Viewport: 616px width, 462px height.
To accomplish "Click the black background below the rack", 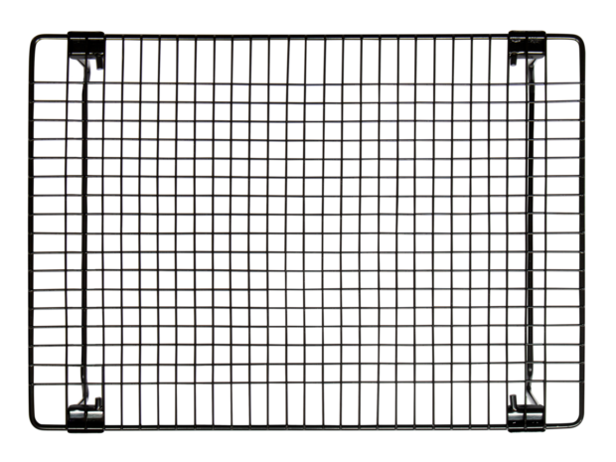I will (309, 449).
